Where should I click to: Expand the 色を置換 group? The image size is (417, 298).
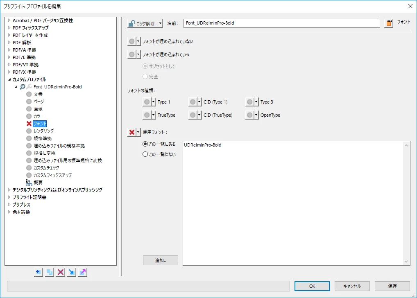point(9,212)
